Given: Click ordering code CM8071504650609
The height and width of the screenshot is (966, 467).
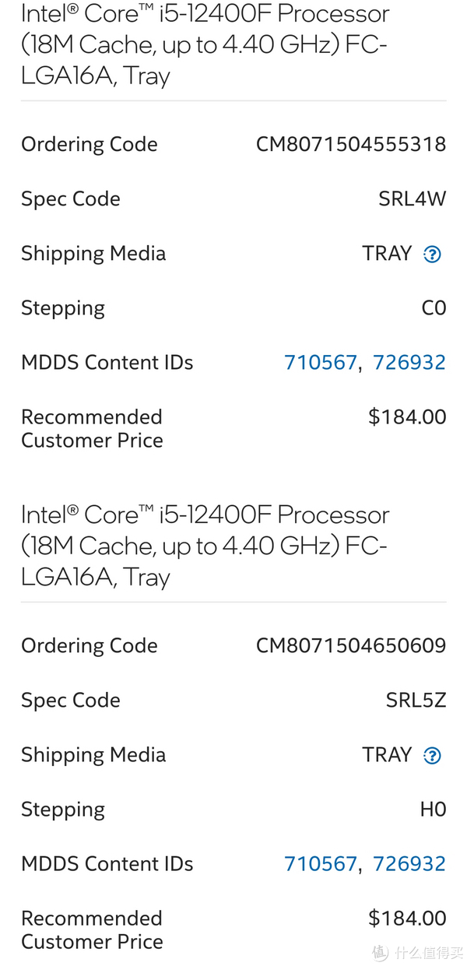Looking at the screenshot, I should click(351, 646).
